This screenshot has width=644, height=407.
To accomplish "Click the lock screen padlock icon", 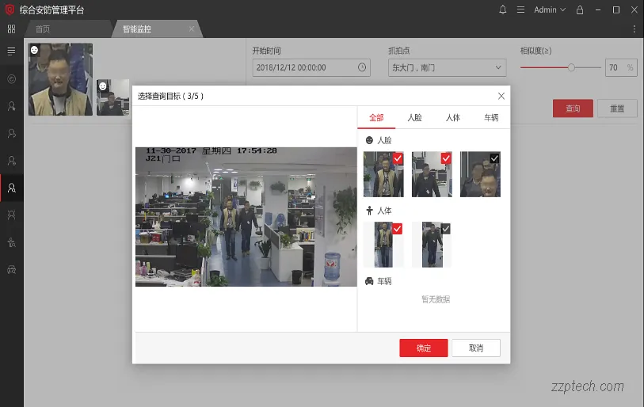I will point(580,10).
